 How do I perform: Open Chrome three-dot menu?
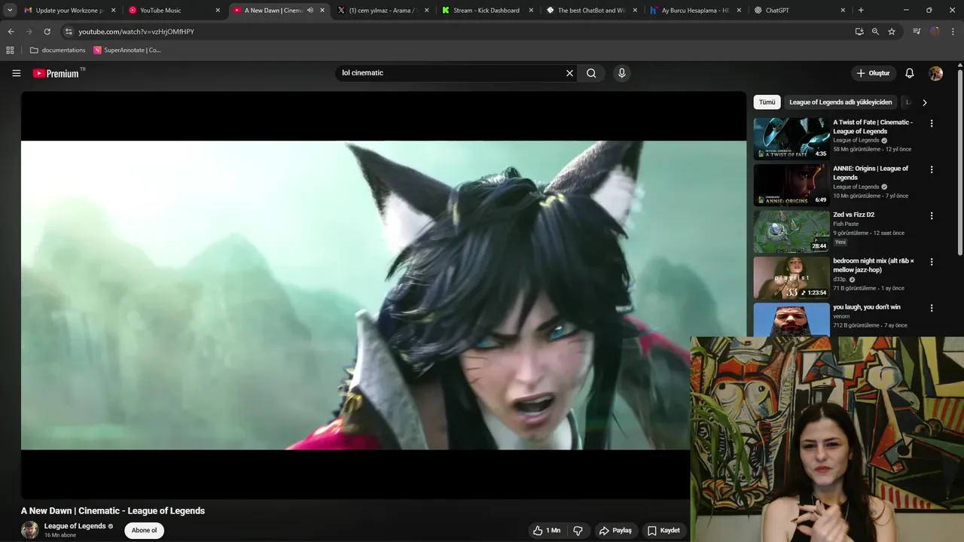pos(953,32)
